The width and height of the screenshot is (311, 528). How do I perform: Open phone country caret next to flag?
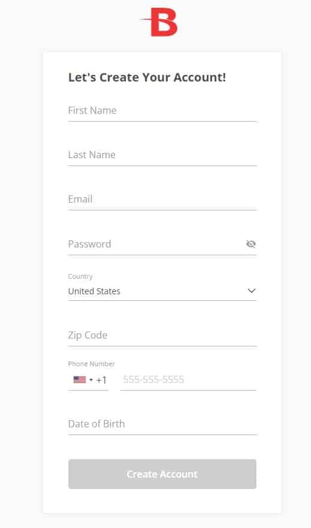91,380
